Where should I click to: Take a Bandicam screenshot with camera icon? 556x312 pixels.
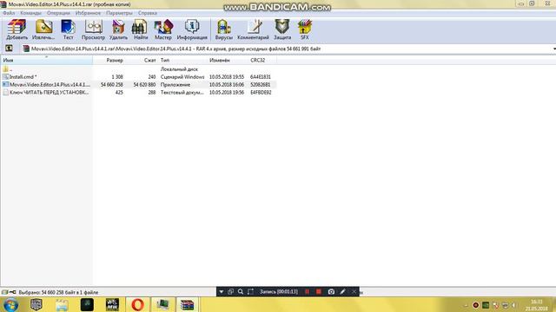[x=331, y=292]
